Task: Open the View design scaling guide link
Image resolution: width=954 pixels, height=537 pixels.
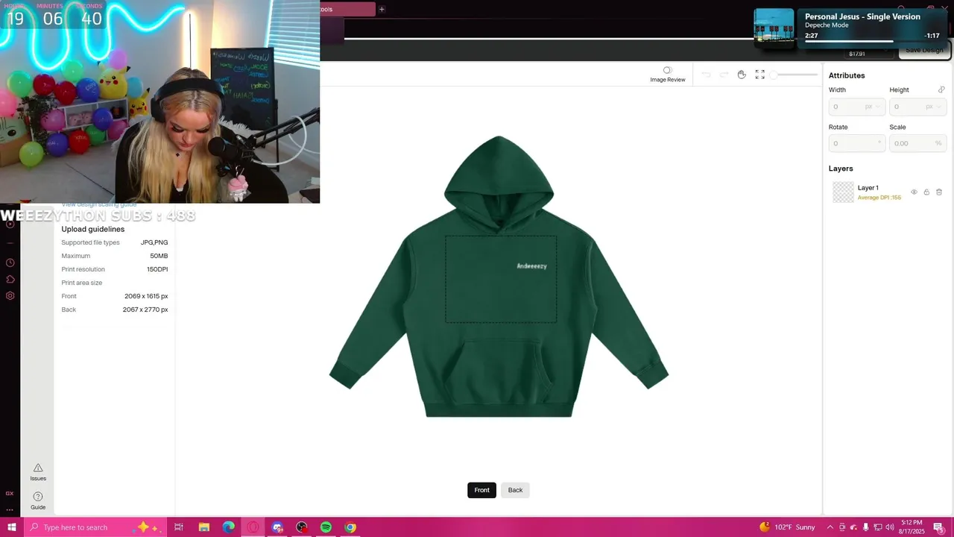Action: 99,204
